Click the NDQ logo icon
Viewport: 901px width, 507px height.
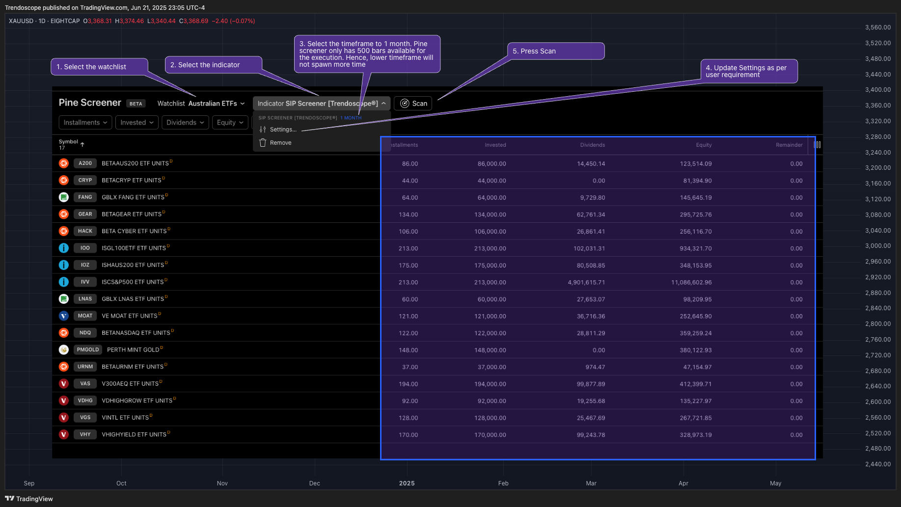pyautogui.click(x=64, y=333)
